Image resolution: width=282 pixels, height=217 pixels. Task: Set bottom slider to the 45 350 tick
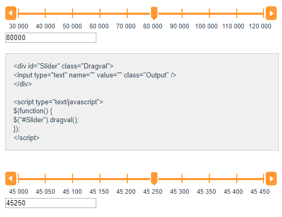209,179
